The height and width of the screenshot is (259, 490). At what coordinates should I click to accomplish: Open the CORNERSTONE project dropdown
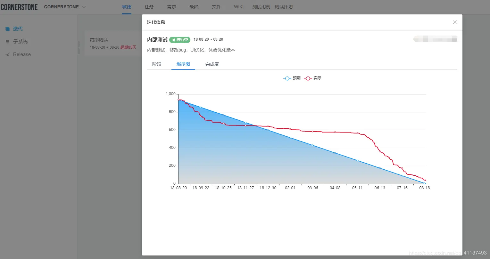point(65,7)
